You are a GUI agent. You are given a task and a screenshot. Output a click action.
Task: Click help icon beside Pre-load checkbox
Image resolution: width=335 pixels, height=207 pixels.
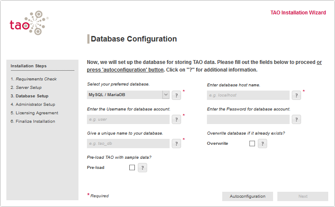pyautogui.click(x=142, y=168)
